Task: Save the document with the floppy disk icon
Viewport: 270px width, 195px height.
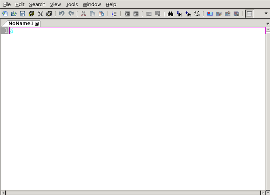Action: (x=22, y=14)
